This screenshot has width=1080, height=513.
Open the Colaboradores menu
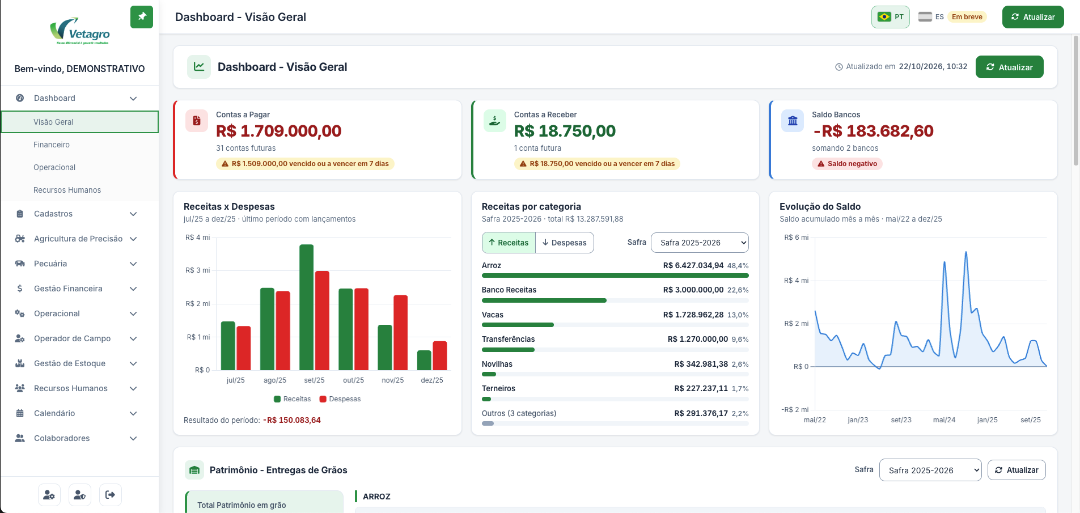click(79, 438)
